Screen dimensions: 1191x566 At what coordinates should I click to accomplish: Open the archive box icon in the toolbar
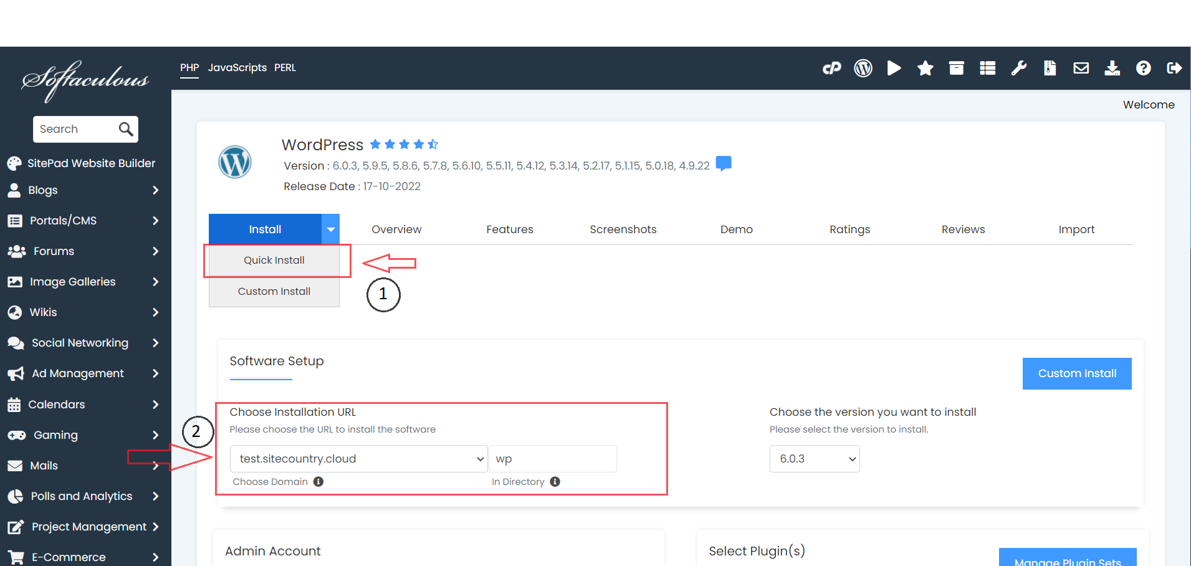point(957,68)
